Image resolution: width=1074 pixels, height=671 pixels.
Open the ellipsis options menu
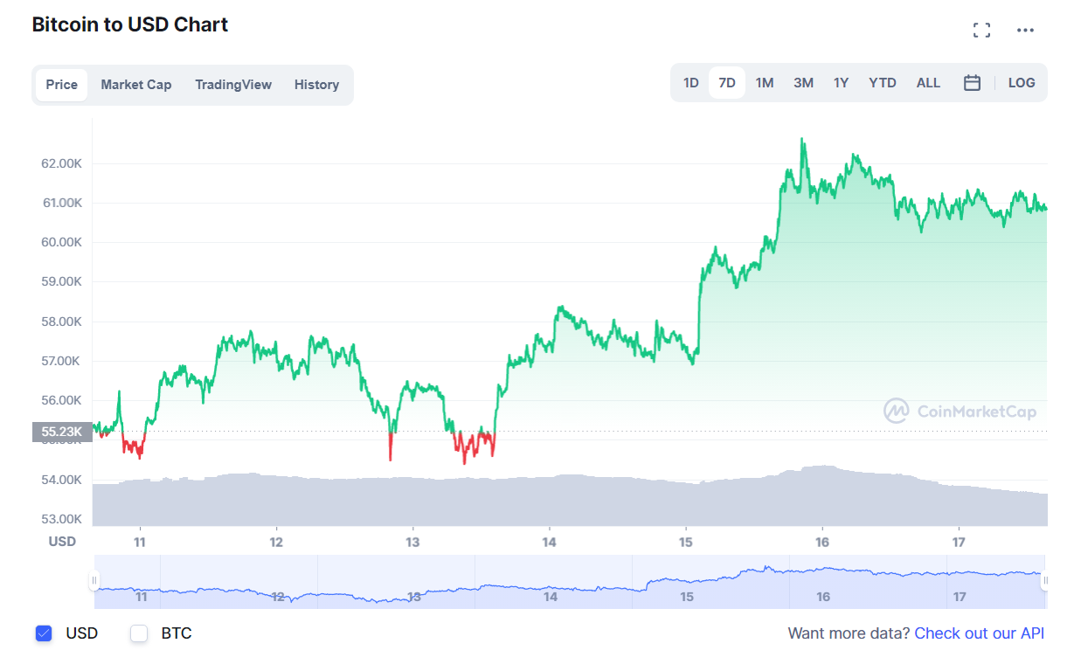pos(1025,31)
